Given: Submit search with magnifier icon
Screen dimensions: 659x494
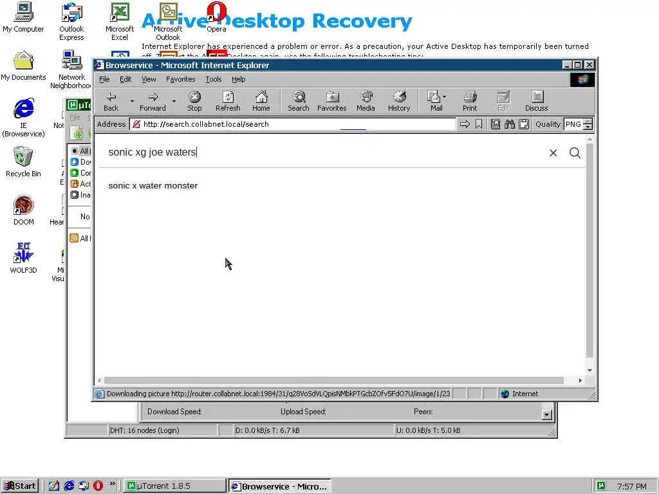Looking at the screenshot, I should click(x=575, y=153).
